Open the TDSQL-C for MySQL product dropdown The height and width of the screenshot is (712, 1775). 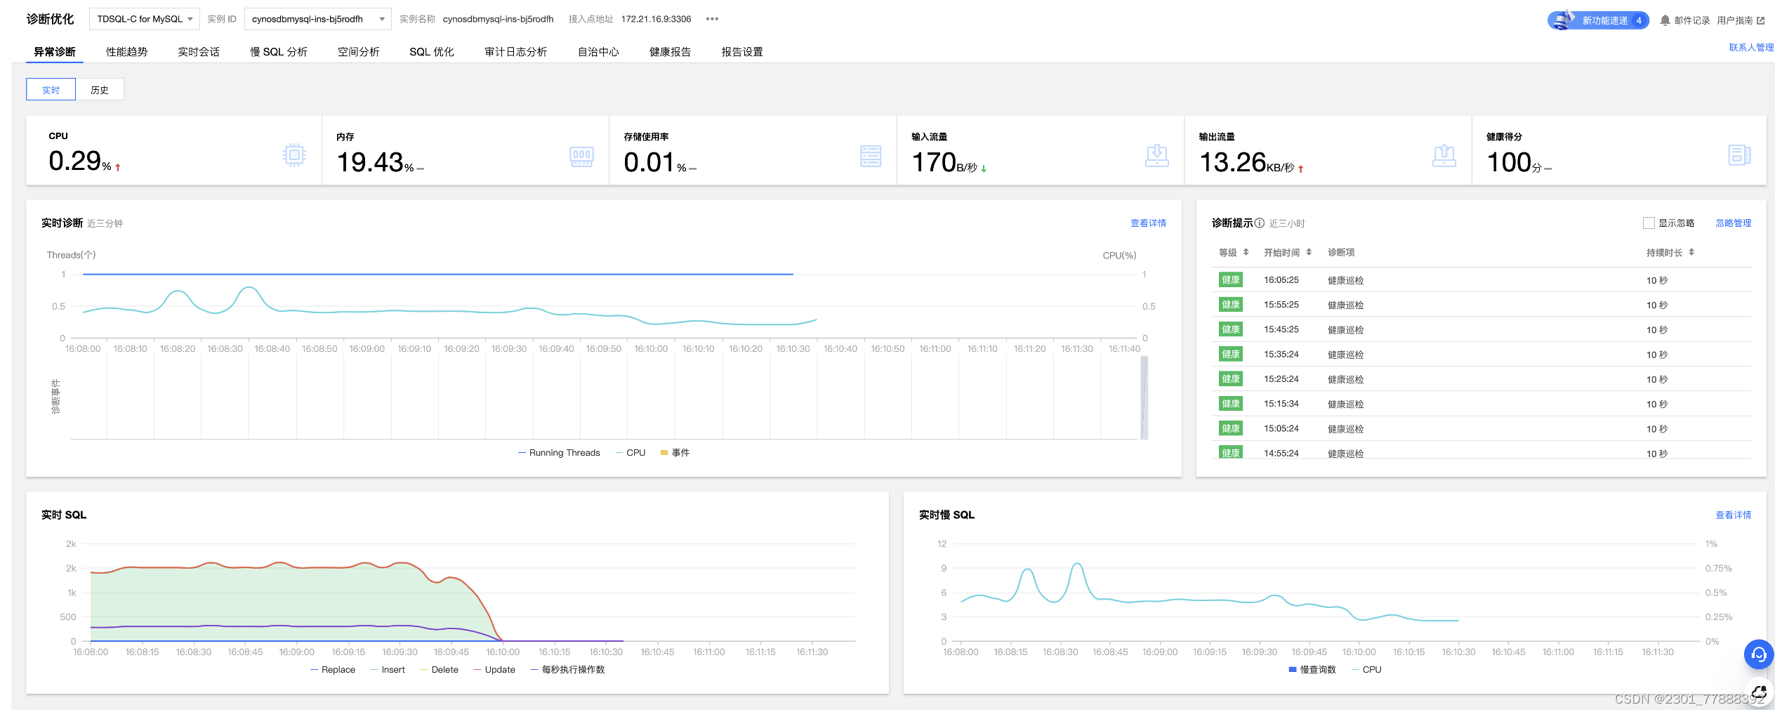click(144, 19)
